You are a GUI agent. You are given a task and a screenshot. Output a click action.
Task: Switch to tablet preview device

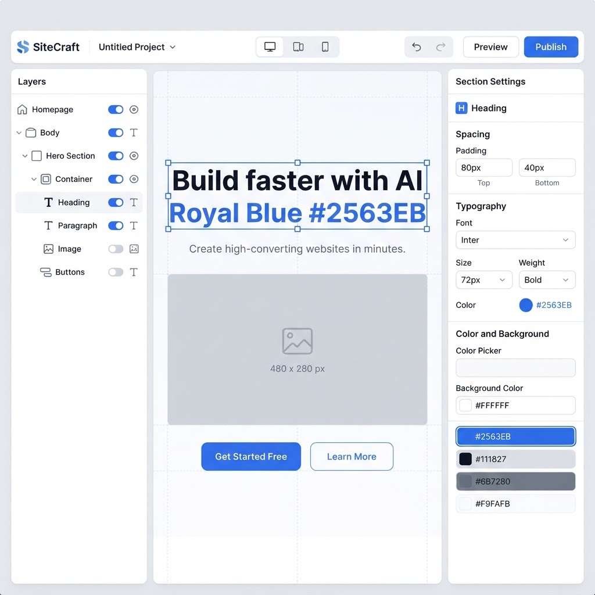click(298, 46)
